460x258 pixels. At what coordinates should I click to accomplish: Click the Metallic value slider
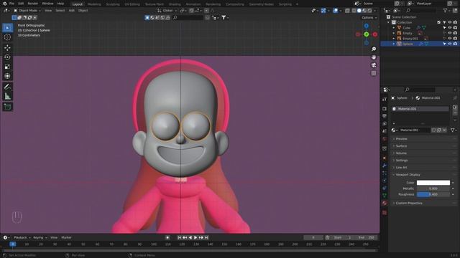433,188
